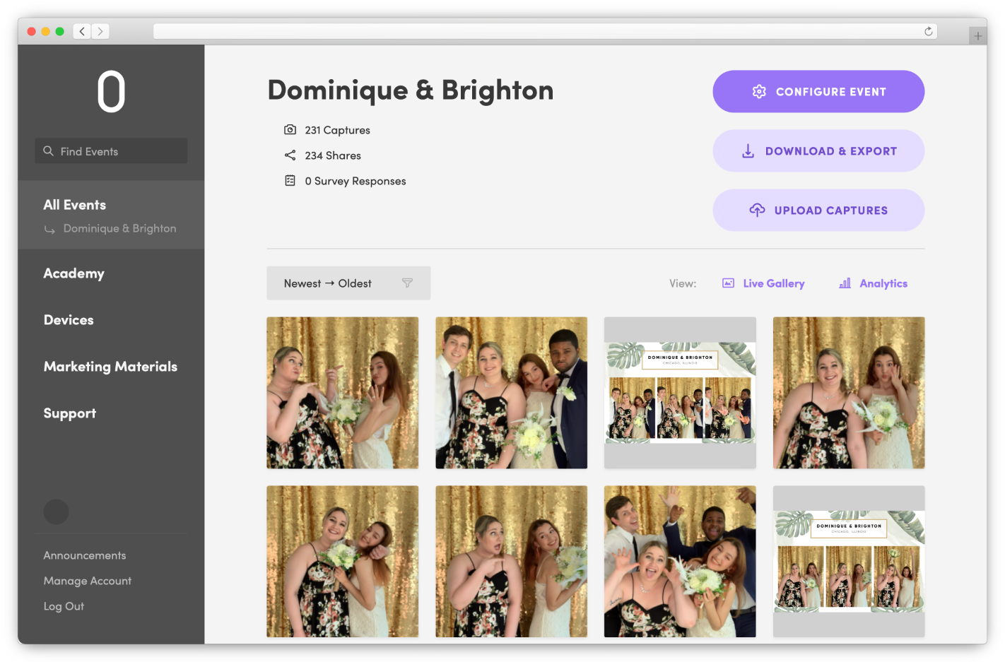Open Manage Account
Screen dimensions: 1005x662
point(88,581)
